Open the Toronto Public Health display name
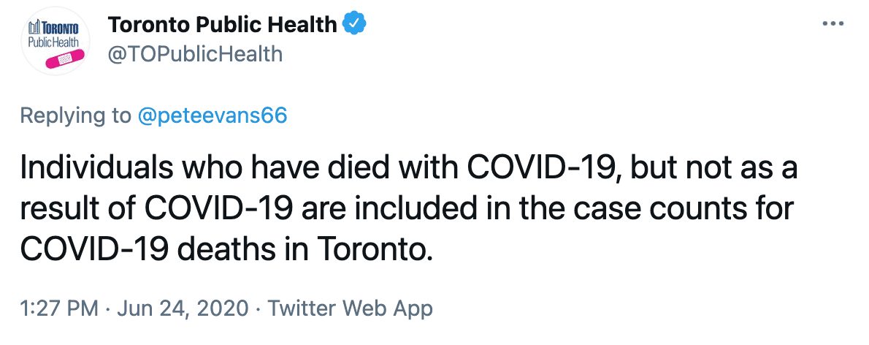 coord(222,25)
